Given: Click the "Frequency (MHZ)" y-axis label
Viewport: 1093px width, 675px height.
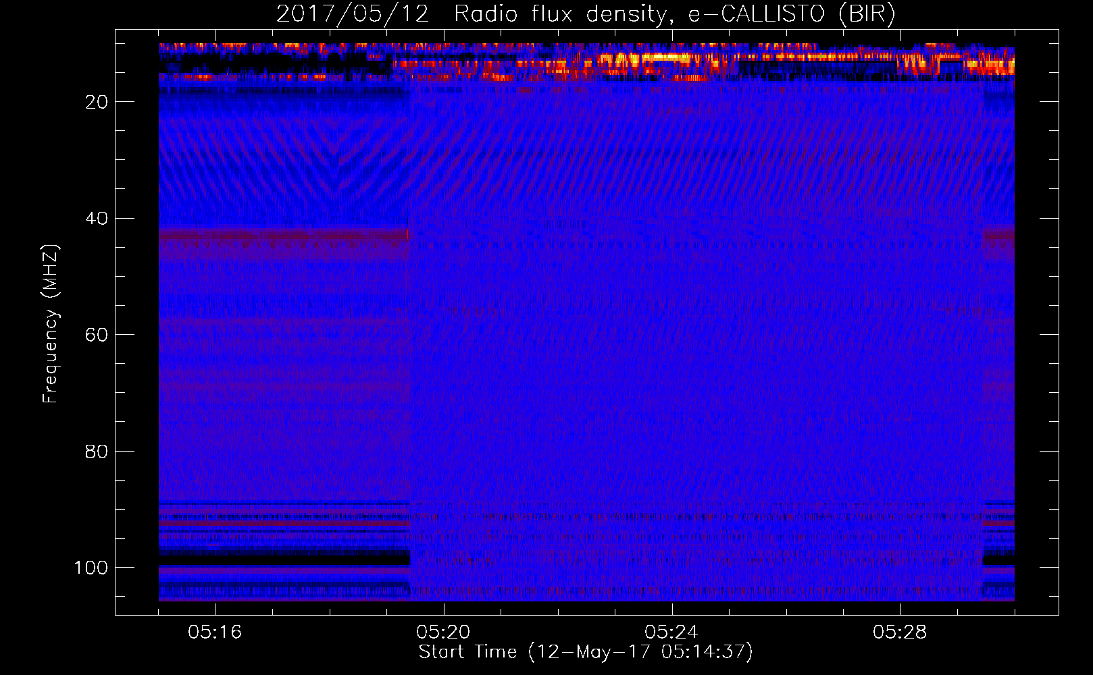Looking at the screenshot, I should click(51, 323).
